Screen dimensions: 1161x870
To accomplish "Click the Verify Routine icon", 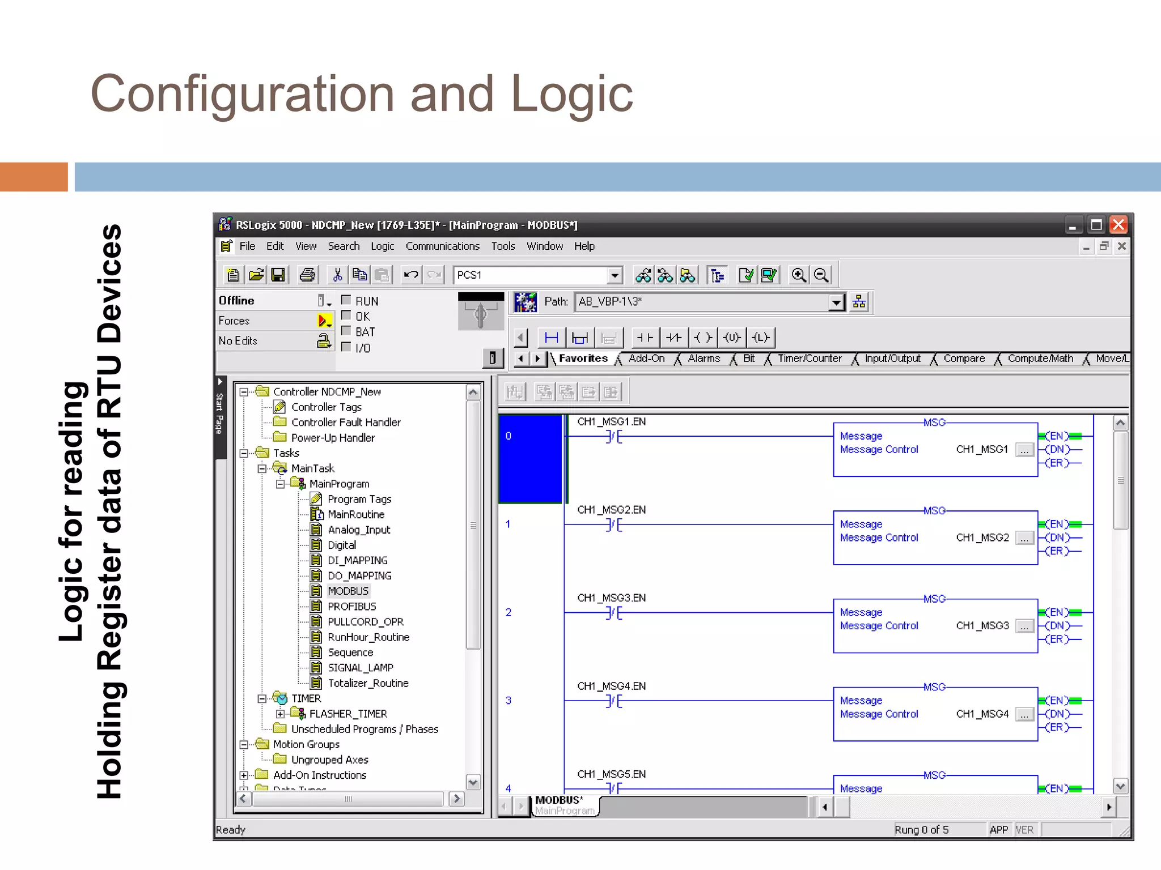I will [x=747, y=275].
